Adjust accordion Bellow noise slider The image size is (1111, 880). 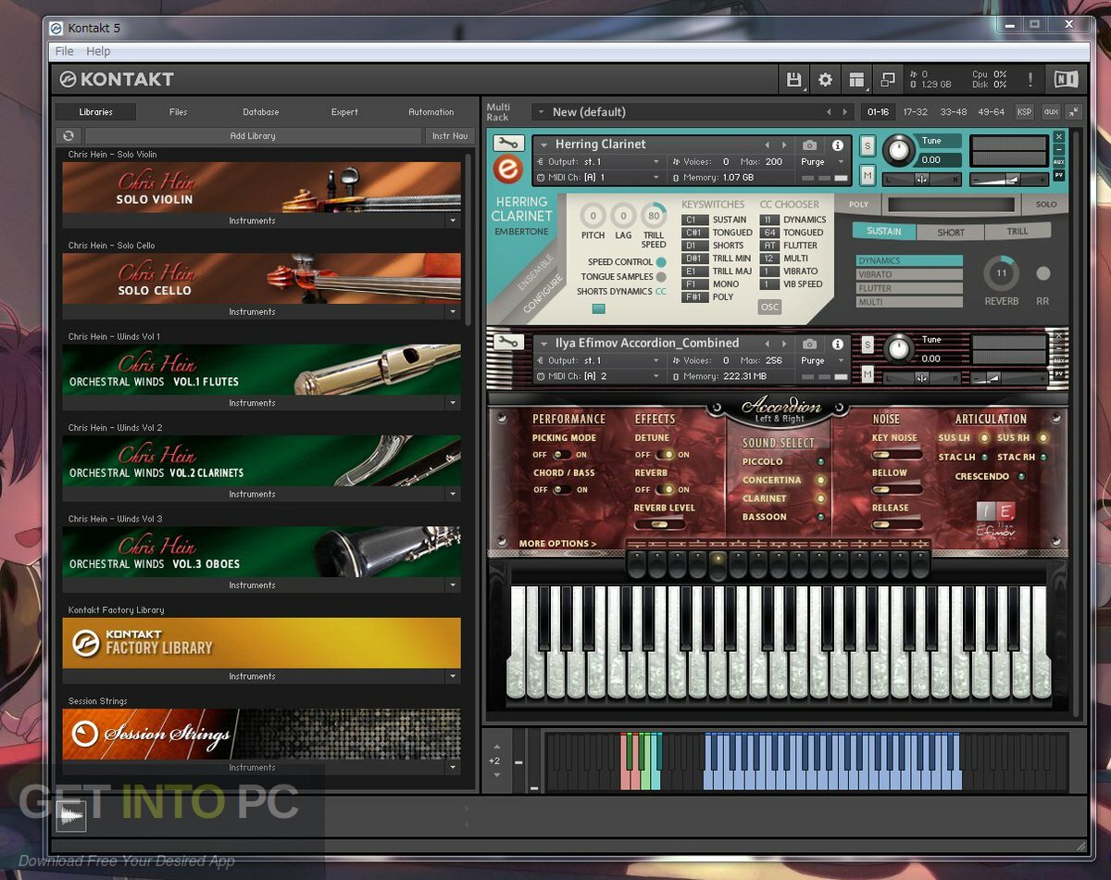tap(895, 489)
